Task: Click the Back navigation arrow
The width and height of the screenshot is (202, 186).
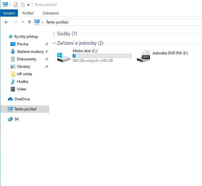Action: (x=6, y=22)
